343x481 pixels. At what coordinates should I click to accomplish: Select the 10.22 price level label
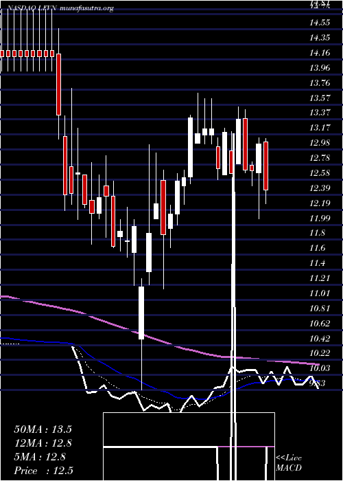point(320,353)
